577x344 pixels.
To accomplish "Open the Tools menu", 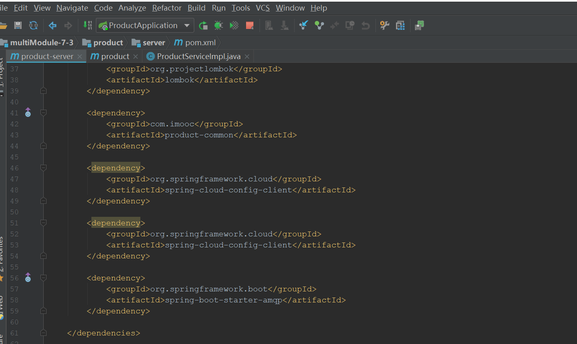I will pyautogui.click(x=241, y=8).
